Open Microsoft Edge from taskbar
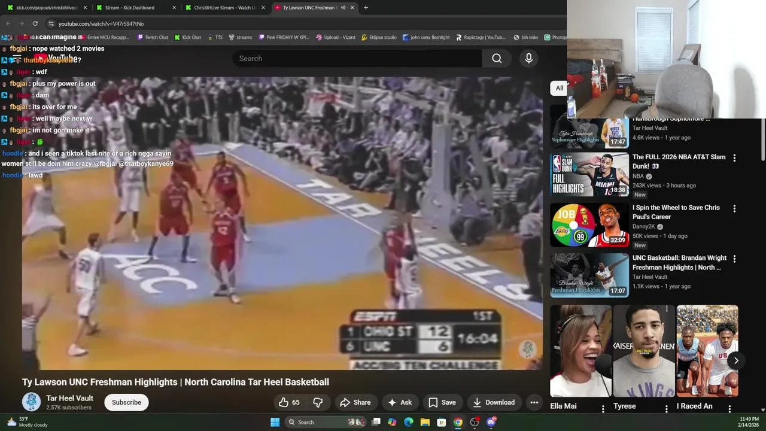This screenshot has width=766, height=431. coord(409,422)
